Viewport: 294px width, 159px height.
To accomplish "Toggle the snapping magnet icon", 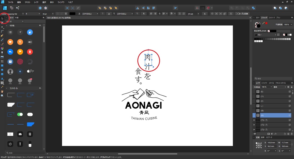I will (x=208, y=8).
